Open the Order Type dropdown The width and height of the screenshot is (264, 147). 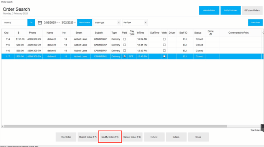tap(107, 23)
